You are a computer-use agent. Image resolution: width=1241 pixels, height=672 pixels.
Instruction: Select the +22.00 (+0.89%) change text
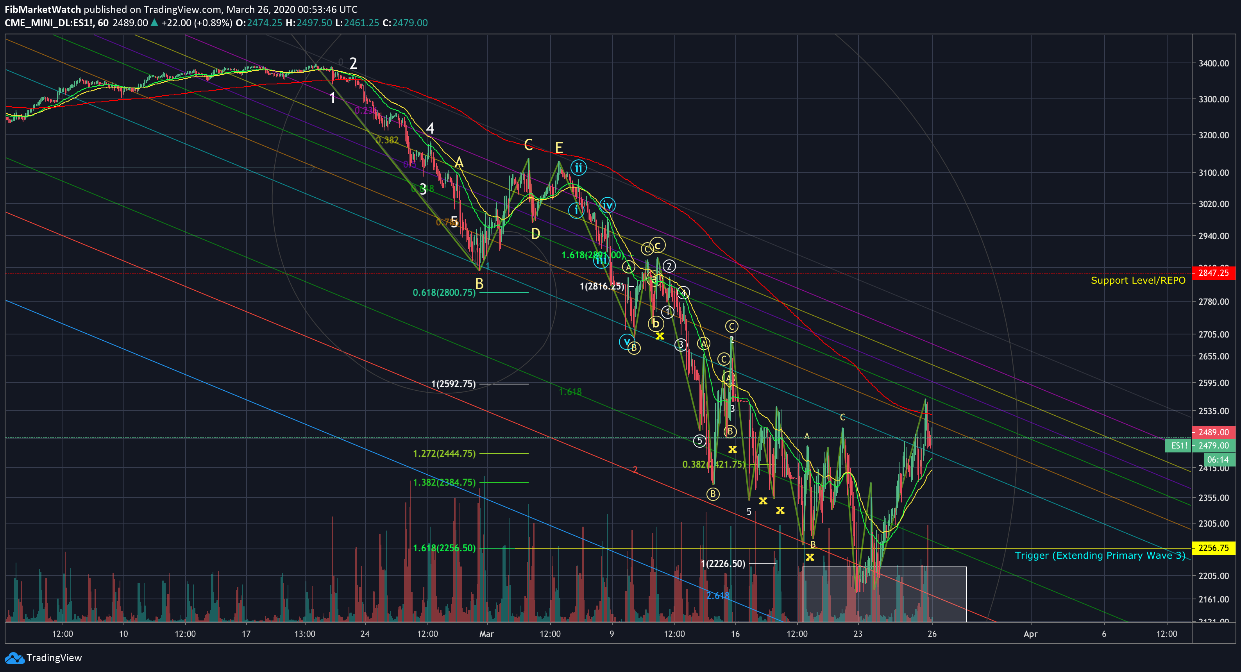click(x=197, y=23)
